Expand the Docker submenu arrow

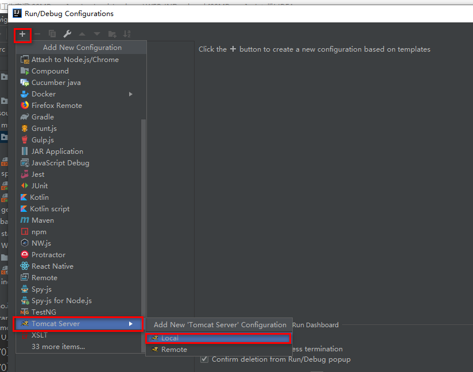point(131,94)
